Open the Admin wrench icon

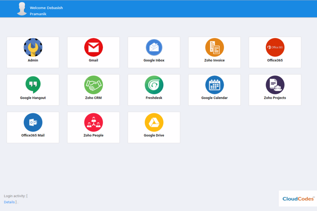click(33, 47)
